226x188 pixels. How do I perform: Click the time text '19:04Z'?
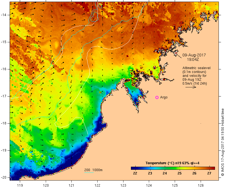tap(193, 59)
